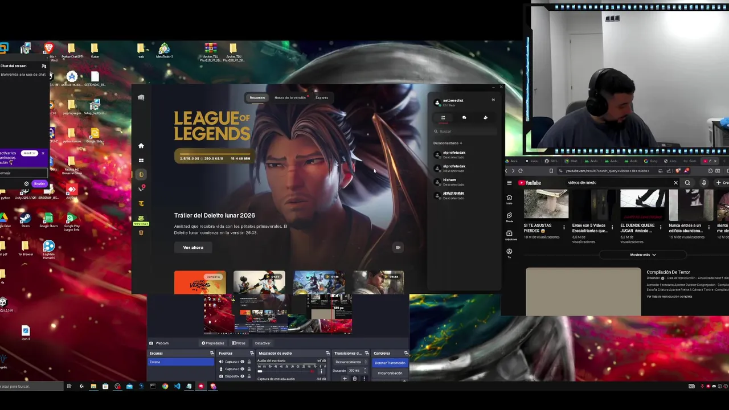The image size is (729, 410).
Task: Click the video camera icon on trailer banner
Action: point(398,247)
